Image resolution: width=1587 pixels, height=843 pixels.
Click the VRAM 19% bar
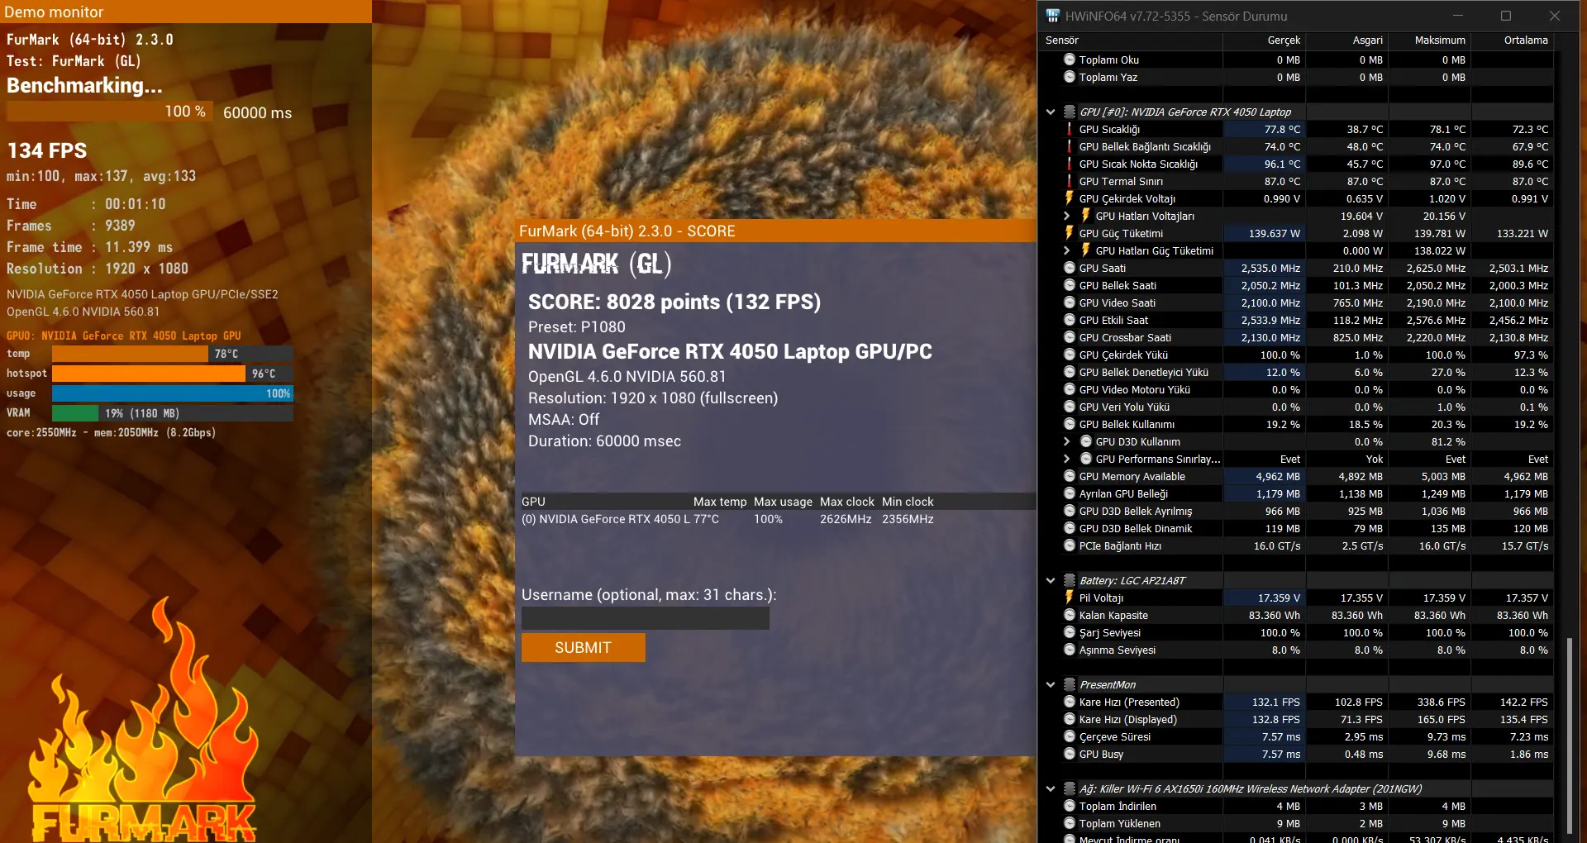click(x=172, y=413)
